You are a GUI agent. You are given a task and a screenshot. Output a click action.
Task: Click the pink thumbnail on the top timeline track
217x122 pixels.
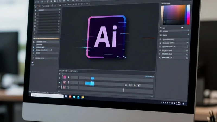pos(65,77)
